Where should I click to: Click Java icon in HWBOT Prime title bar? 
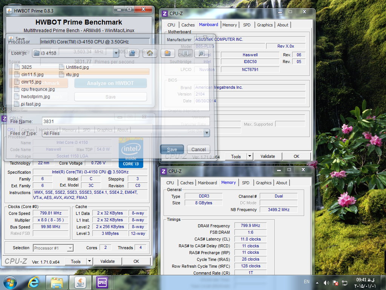(x=9, y=11)
